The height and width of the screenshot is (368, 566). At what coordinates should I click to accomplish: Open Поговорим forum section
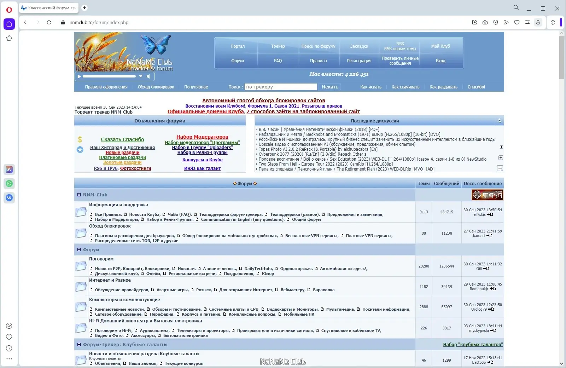point(101,259)
